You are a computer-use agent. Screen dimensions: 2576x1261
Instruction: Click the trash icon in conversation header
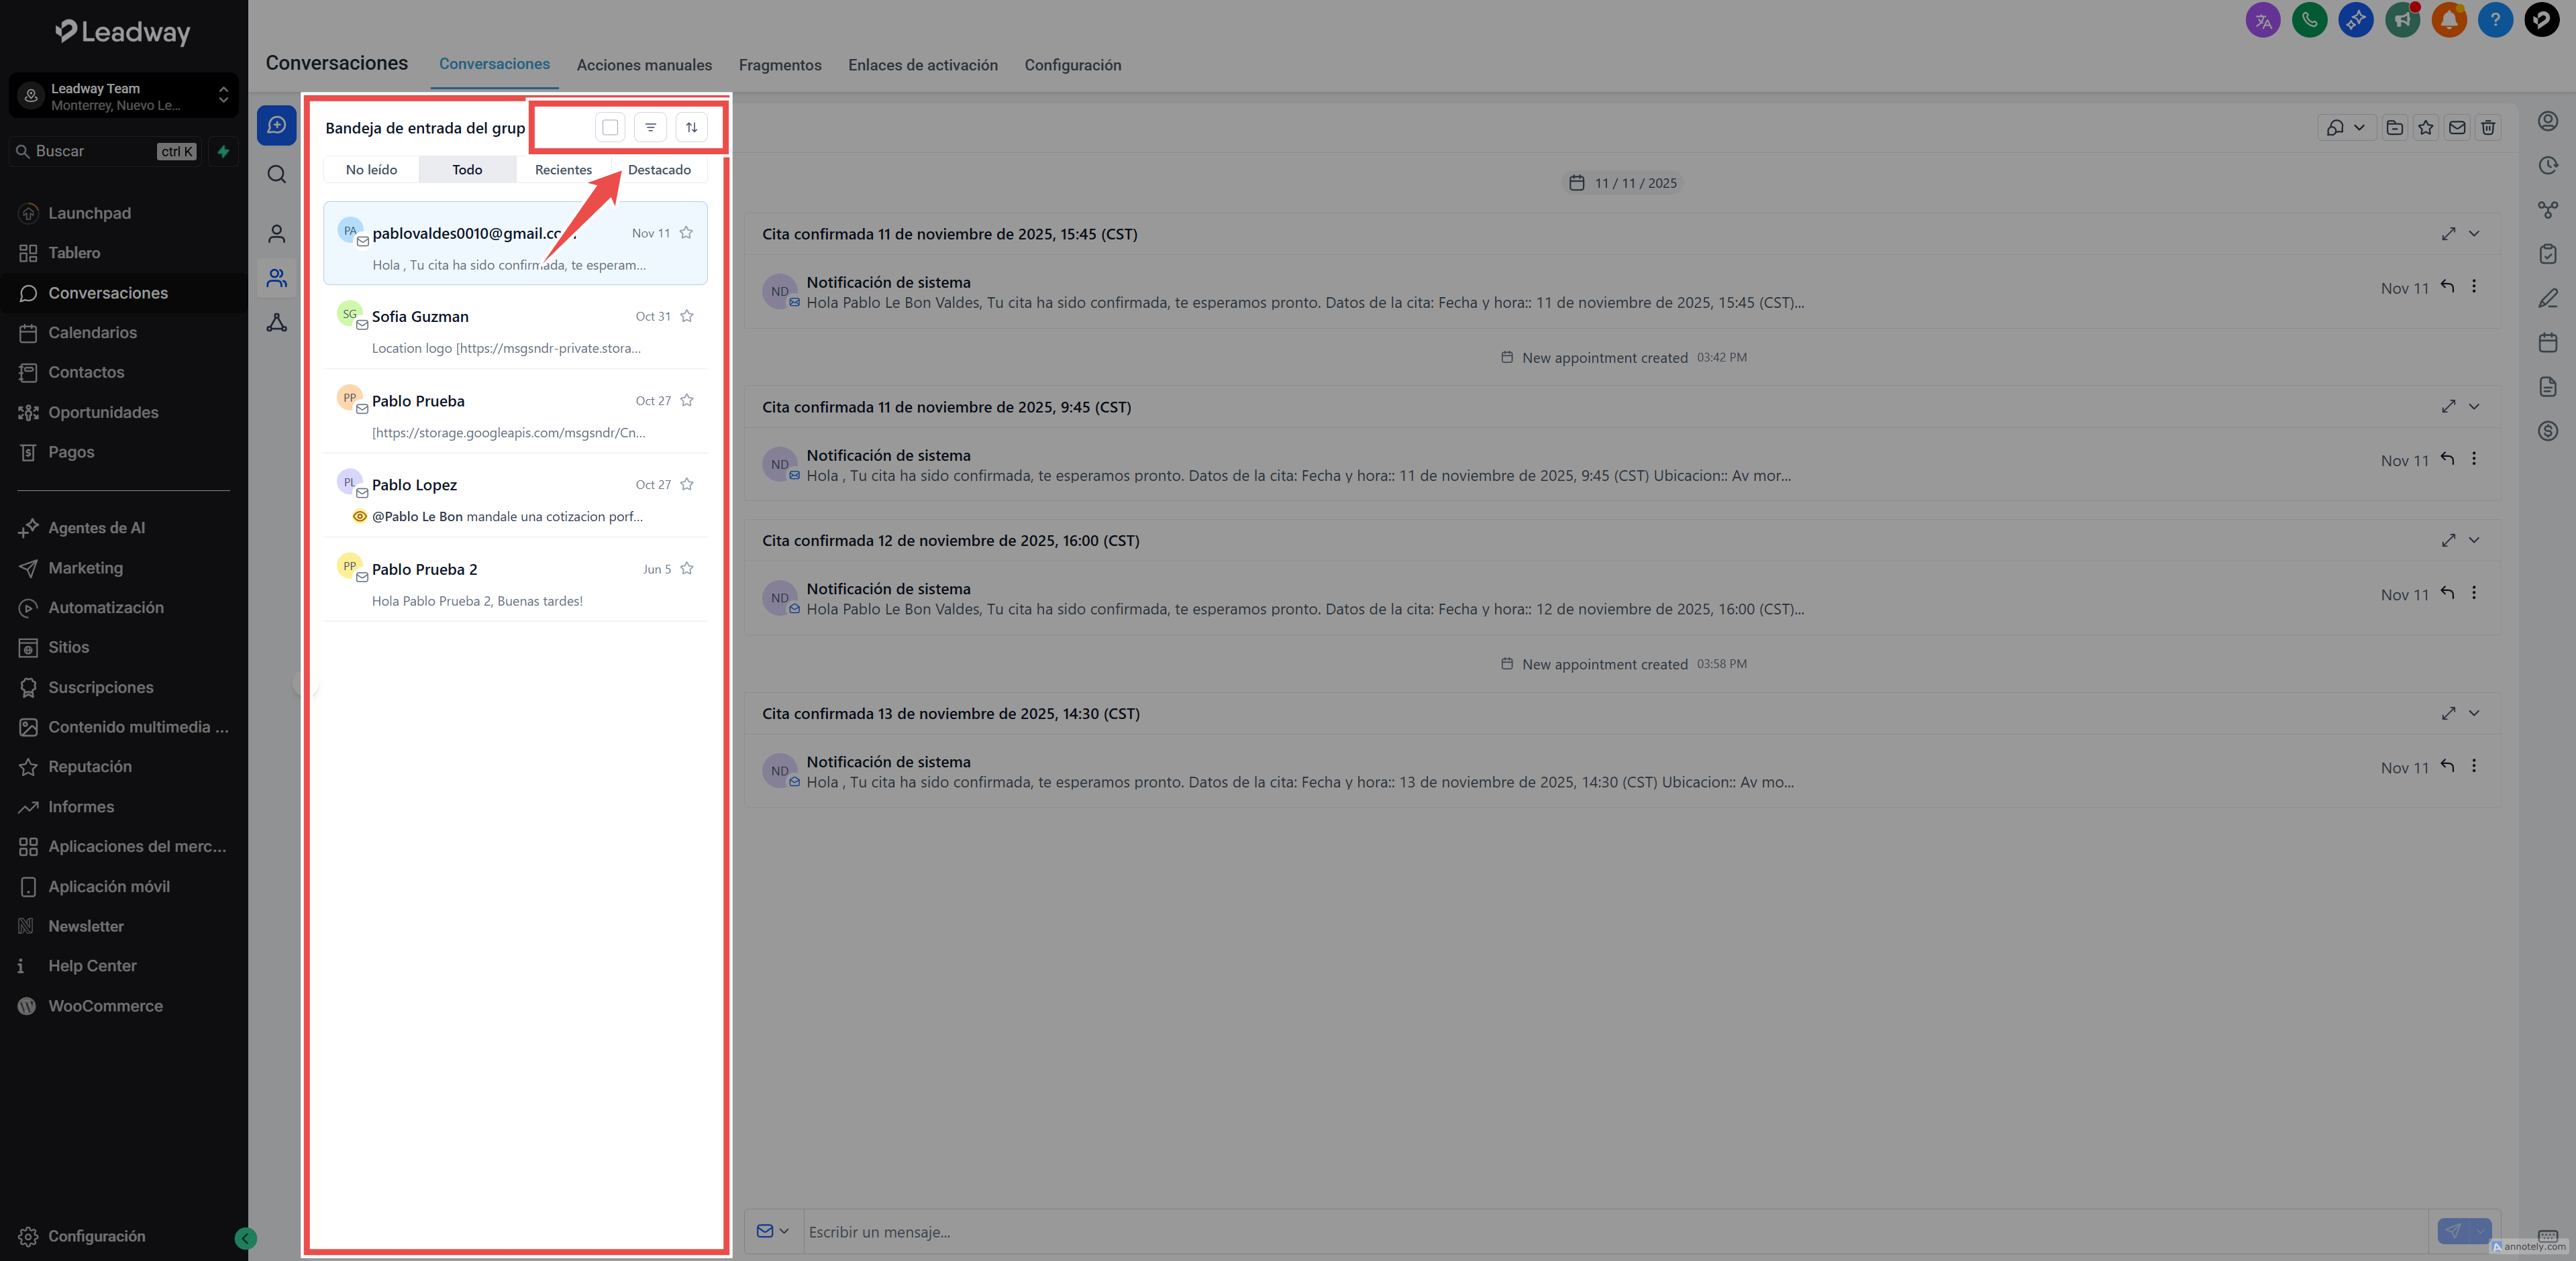(x=2488, y=128)
